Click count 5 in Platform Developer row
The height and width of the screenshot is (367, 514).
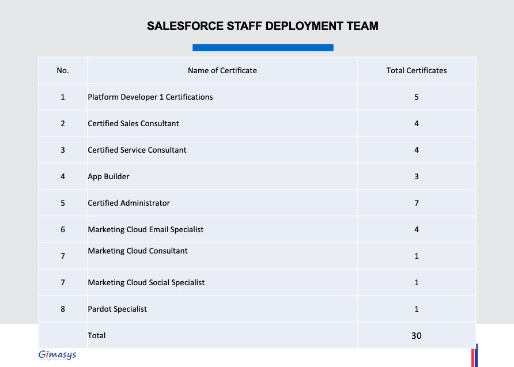(416, 97)
